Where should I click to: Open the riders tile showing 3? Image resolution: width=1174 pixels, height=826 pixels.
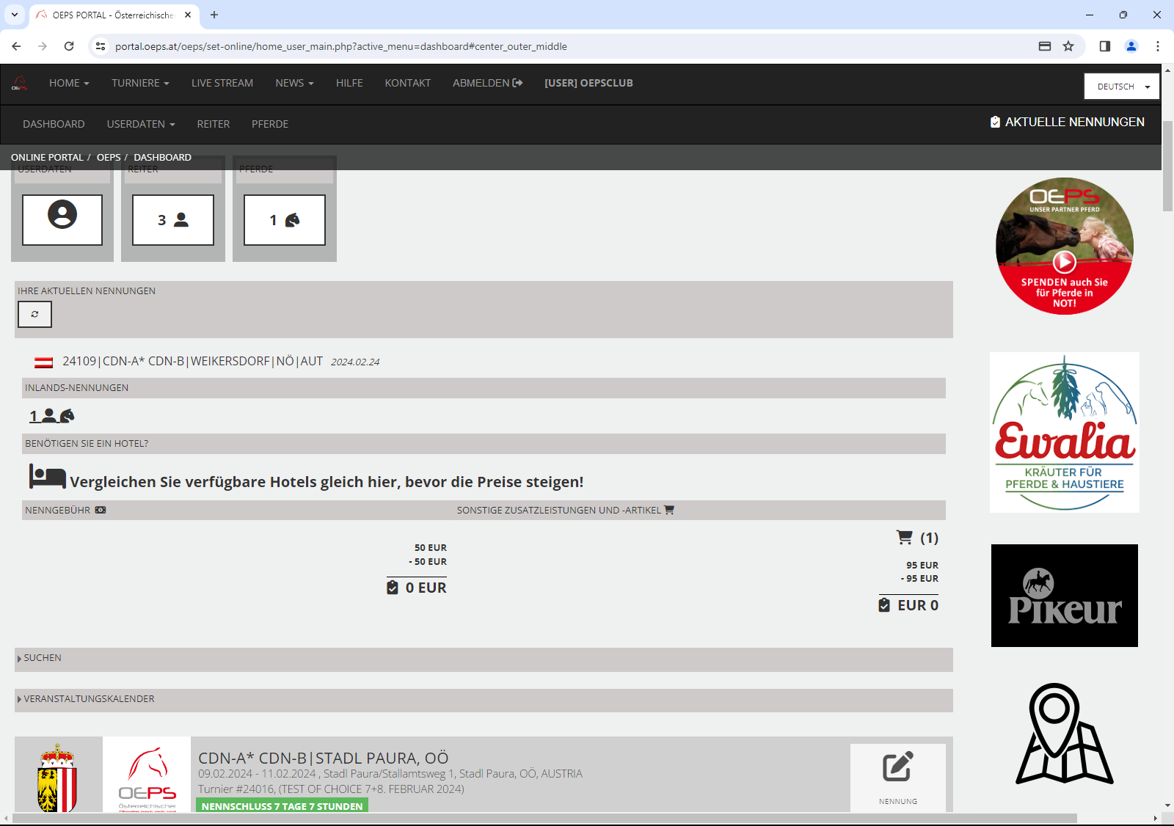pos(173,219)
